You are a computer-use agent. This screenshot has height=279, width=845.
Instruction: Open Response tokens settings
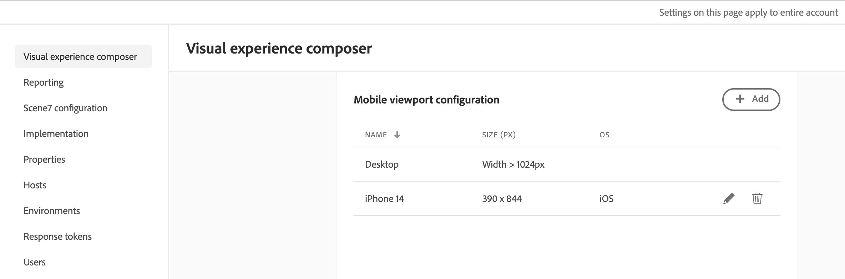tap(57, 237)
